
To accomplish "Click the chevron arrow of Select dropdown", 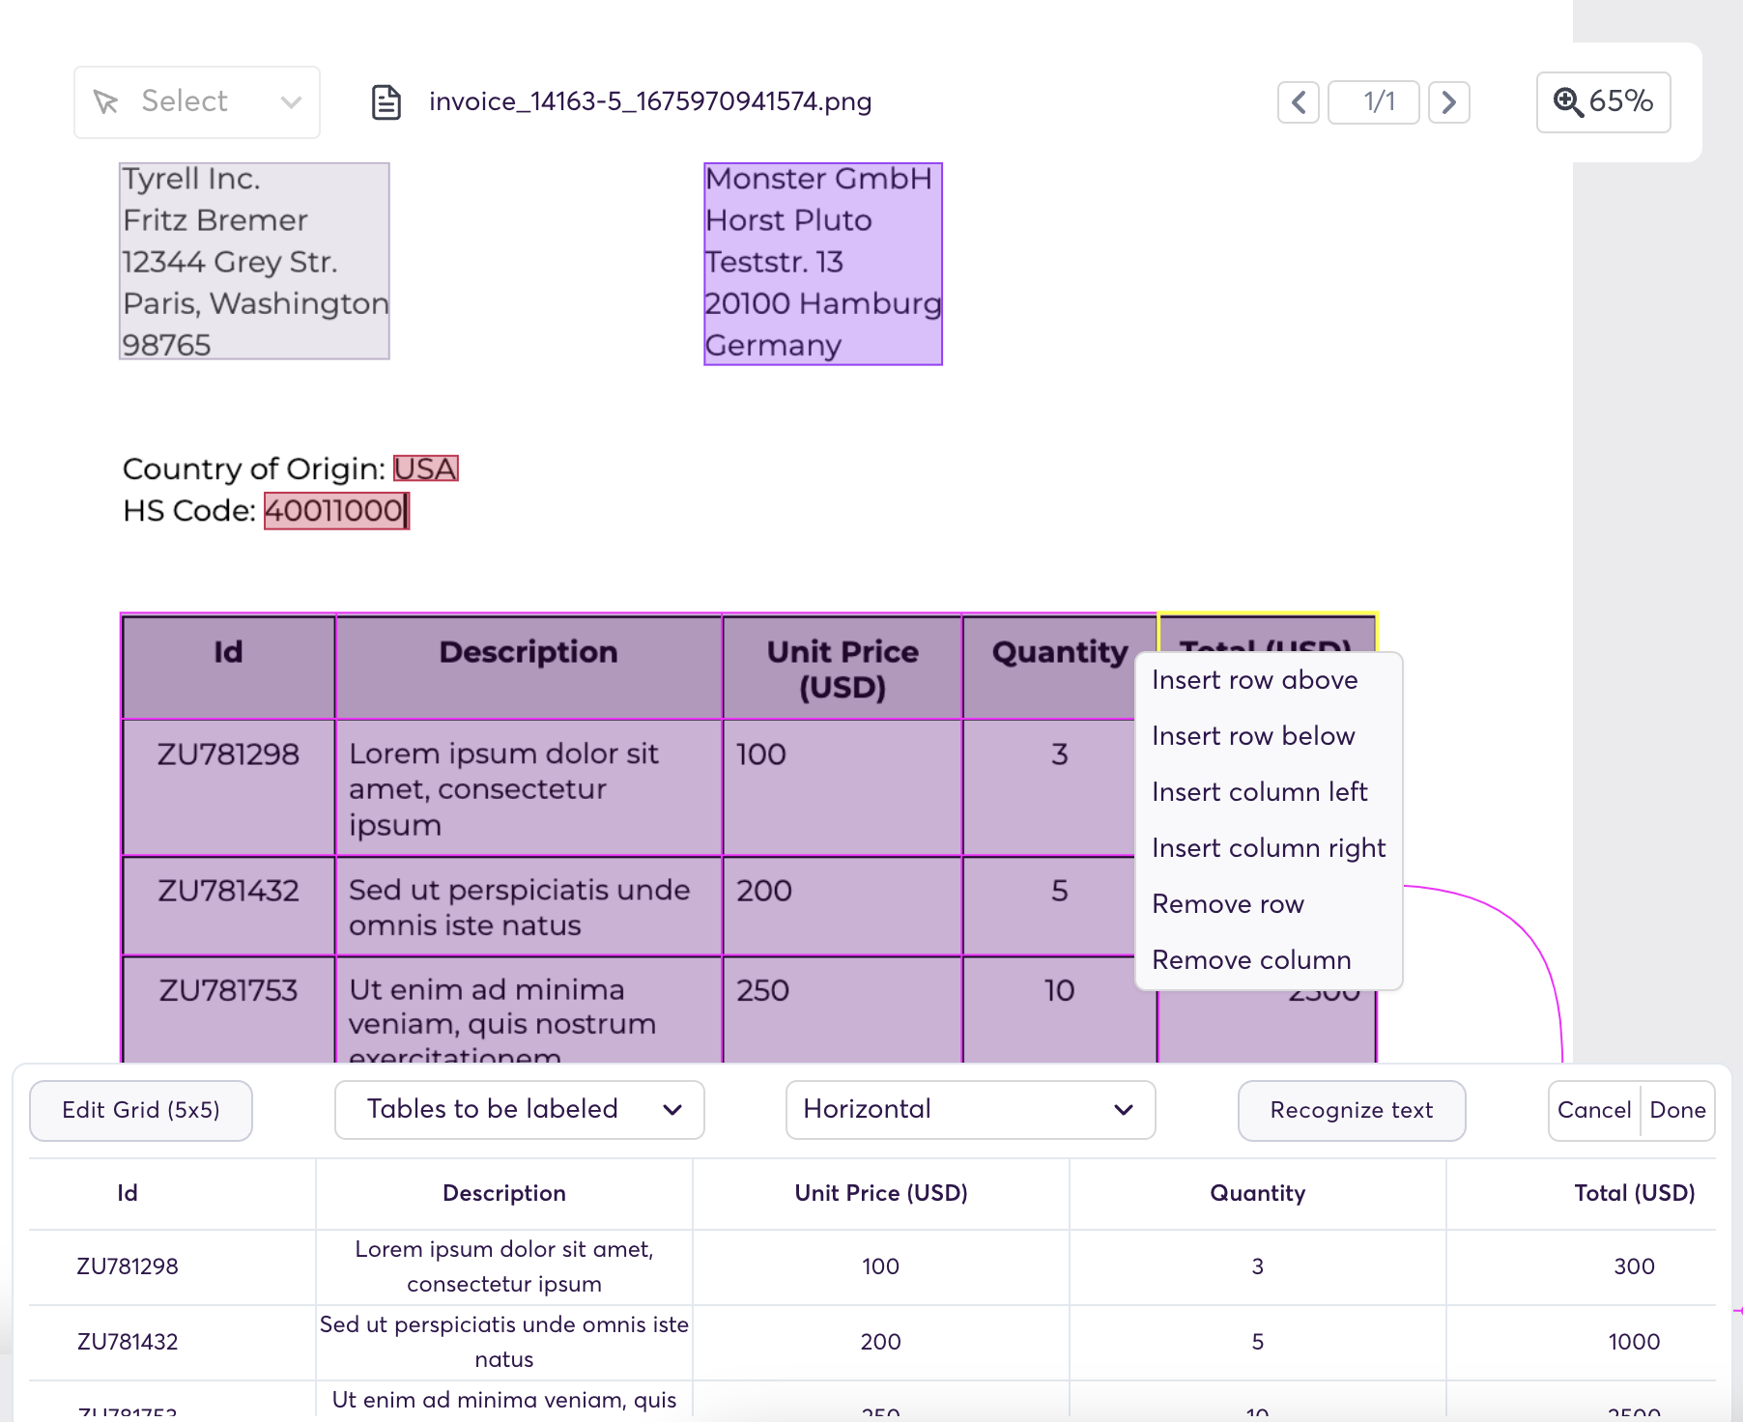I will 291,102.
